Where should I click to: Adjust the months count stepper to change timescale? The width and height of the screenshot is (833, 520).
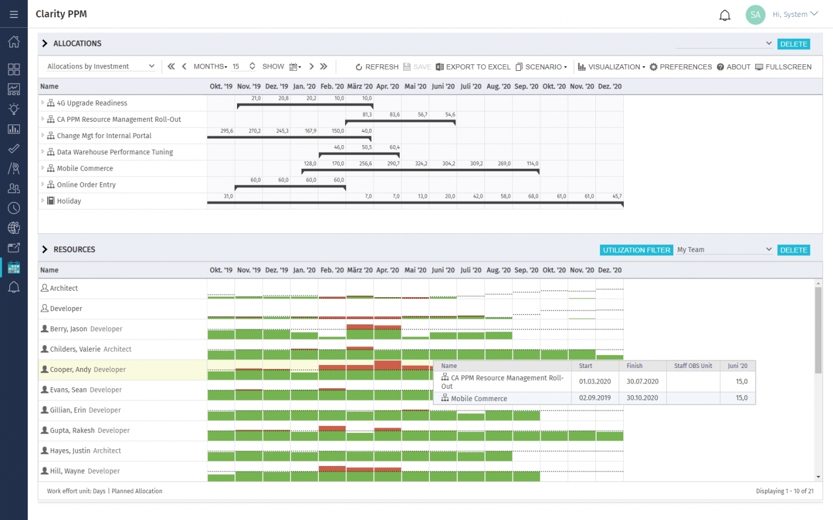click(x=252, y=66)
